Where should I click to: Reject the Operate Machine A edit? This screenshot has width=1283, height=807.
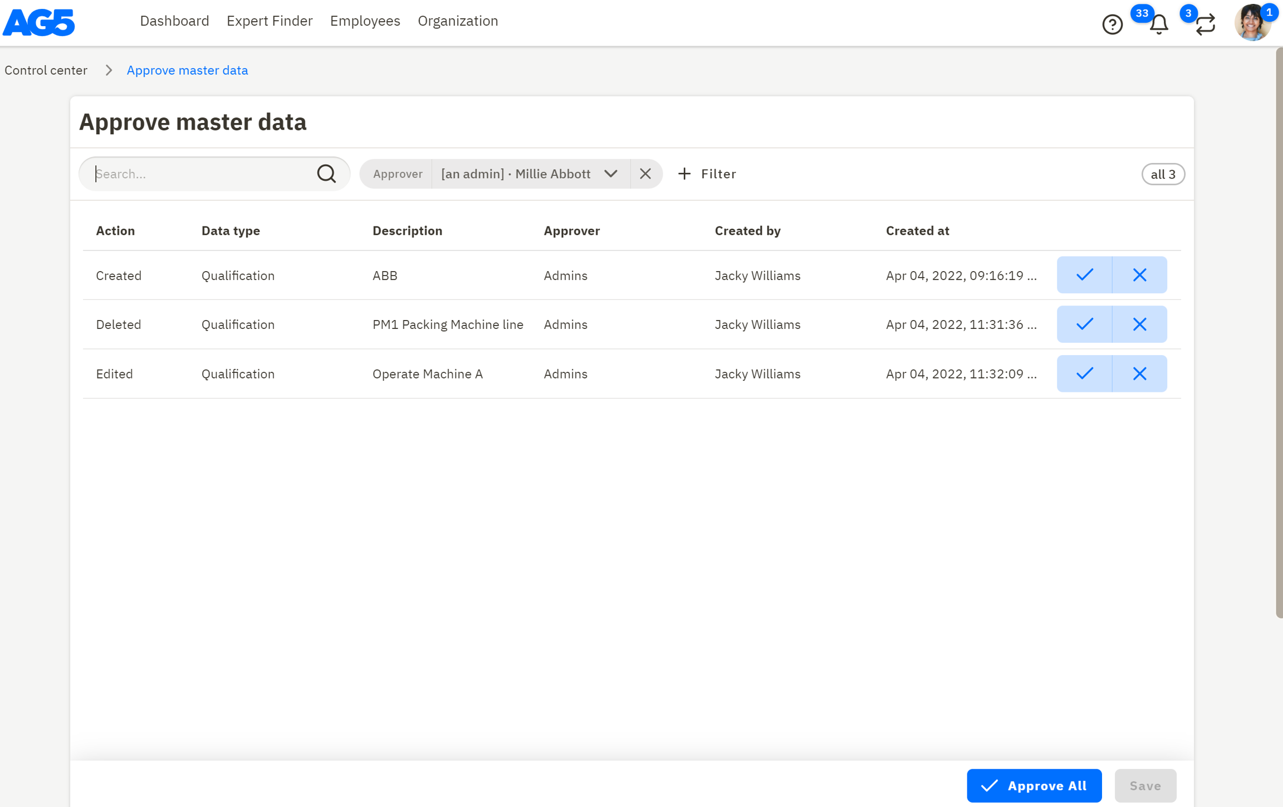click(1139, 373)
